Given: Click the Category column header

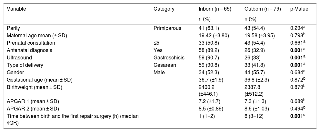Looking at the screenshot, I should click(x=164, y=9).
